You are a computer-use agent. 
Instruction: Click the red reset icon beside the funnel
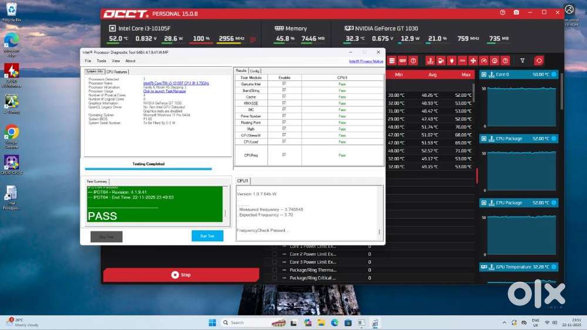pos(538,60)
